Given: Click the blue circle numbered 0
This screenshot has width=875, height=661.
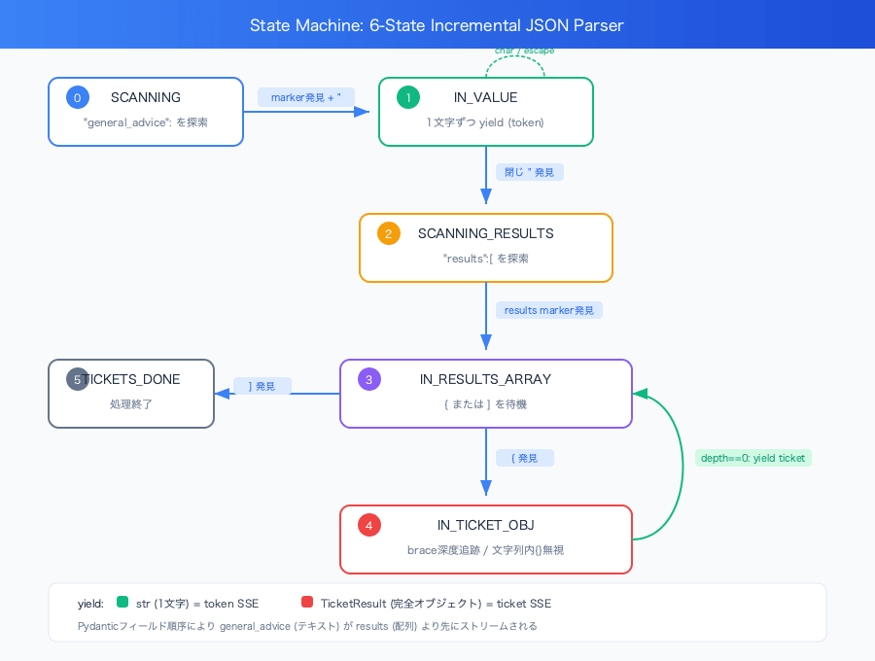Looking at the screenshot, I should click(78, 97).
